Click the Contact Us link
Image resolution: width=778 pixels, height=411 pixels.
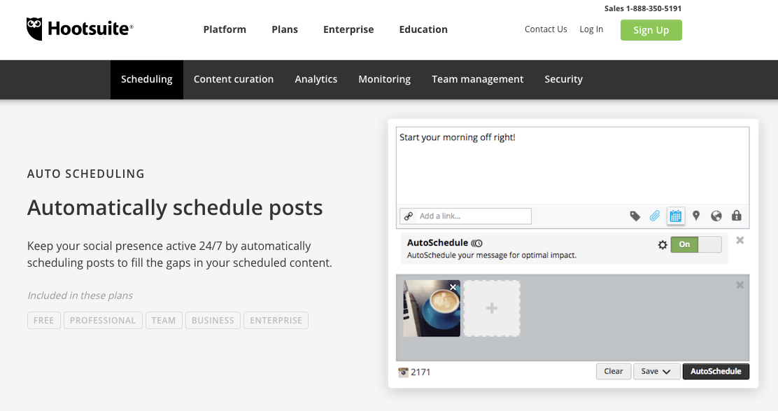coord(546,29)
